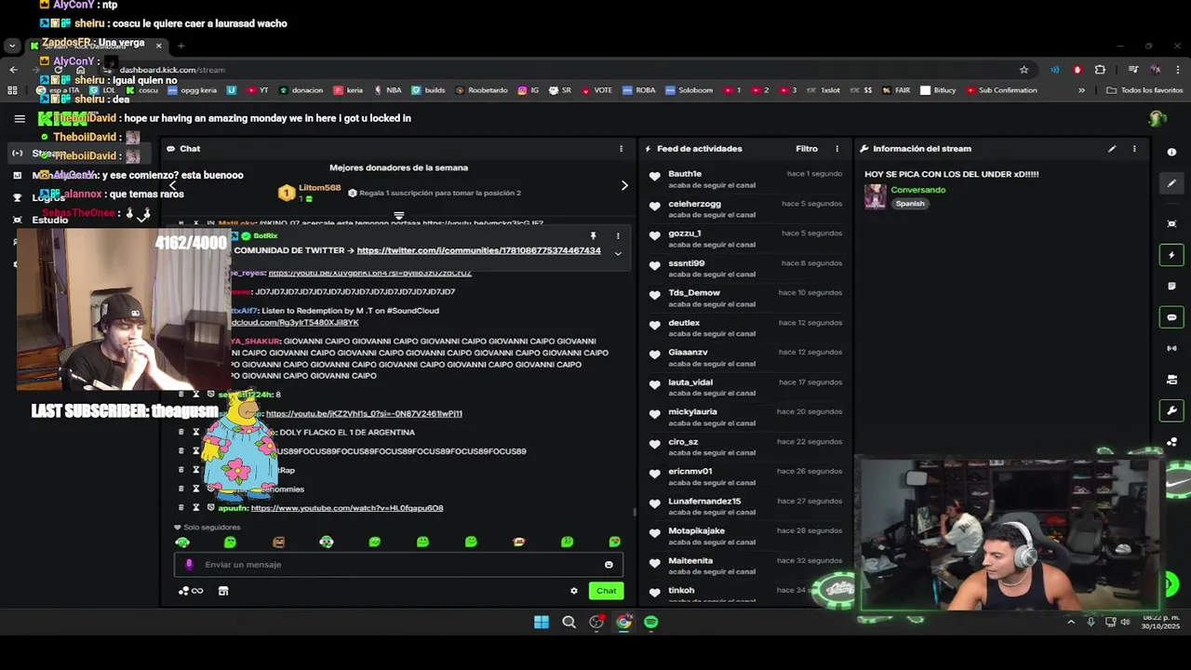Open the browser extensions puzzle icon
The height and width of the screenshot is (670, 1191).
(x=1100, y=70)
